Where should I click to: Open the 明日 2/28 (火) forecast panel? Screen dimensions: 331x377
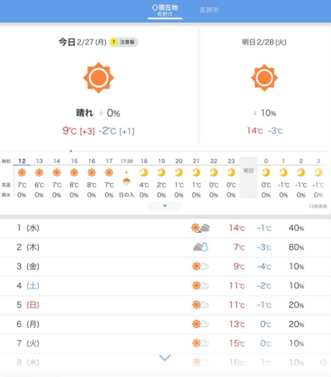pos(264,85)
